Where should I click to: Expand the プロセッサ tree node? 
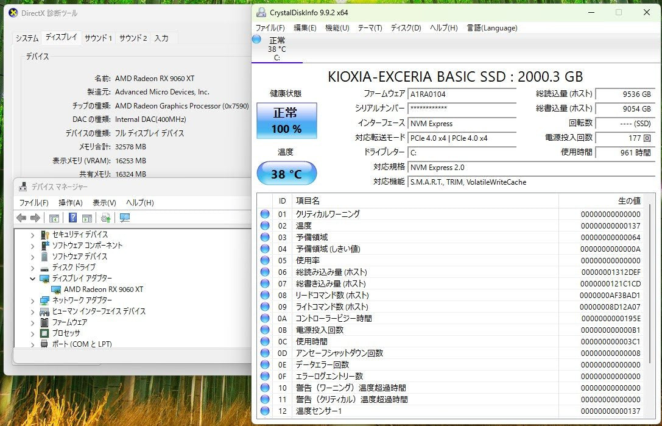tap(32, 334)
